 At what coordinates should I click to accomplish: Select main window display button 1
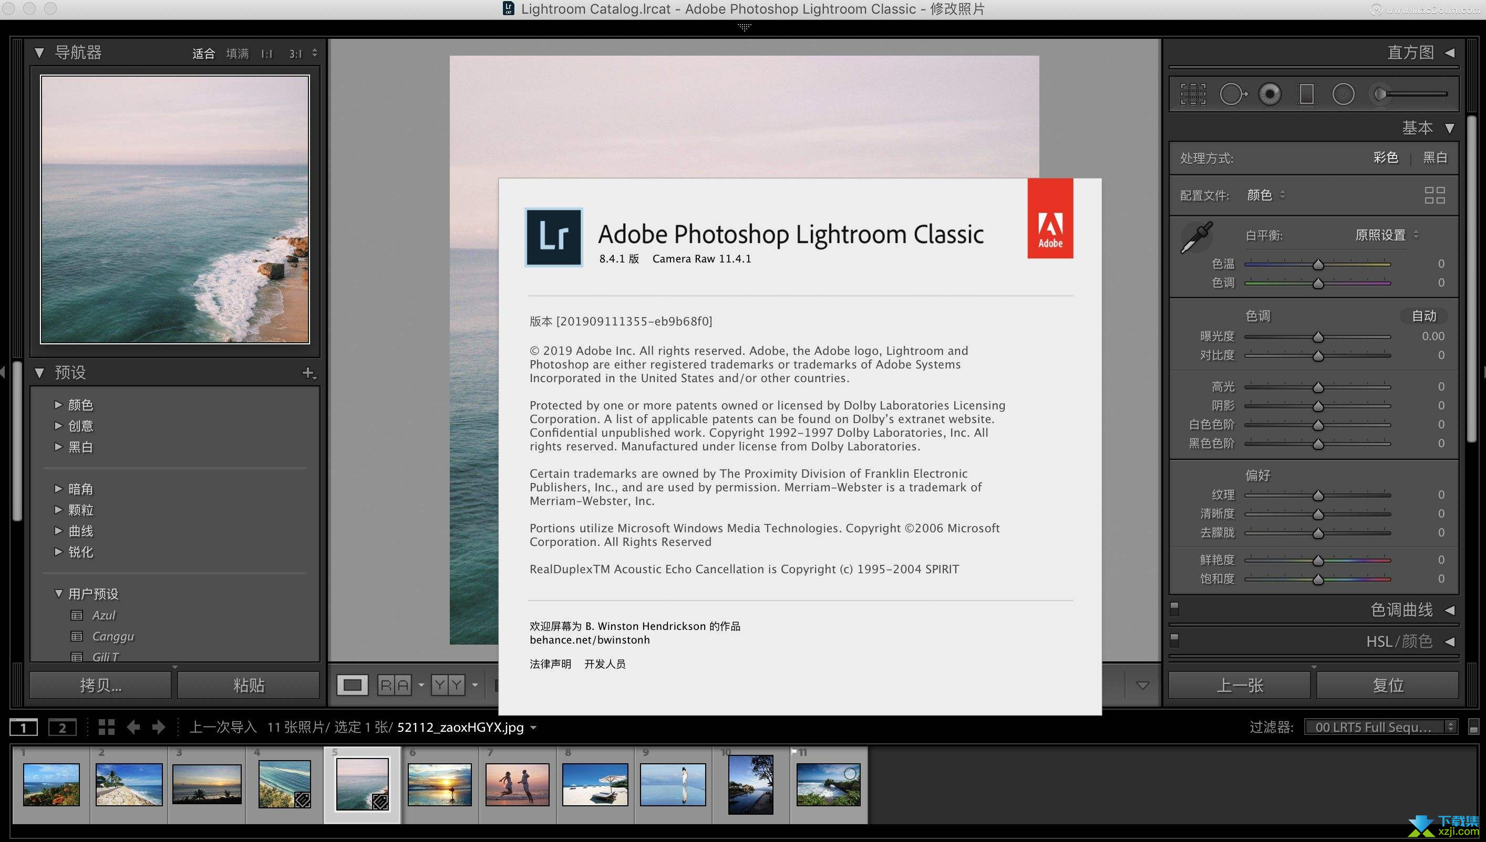click(x=24, y=727)
